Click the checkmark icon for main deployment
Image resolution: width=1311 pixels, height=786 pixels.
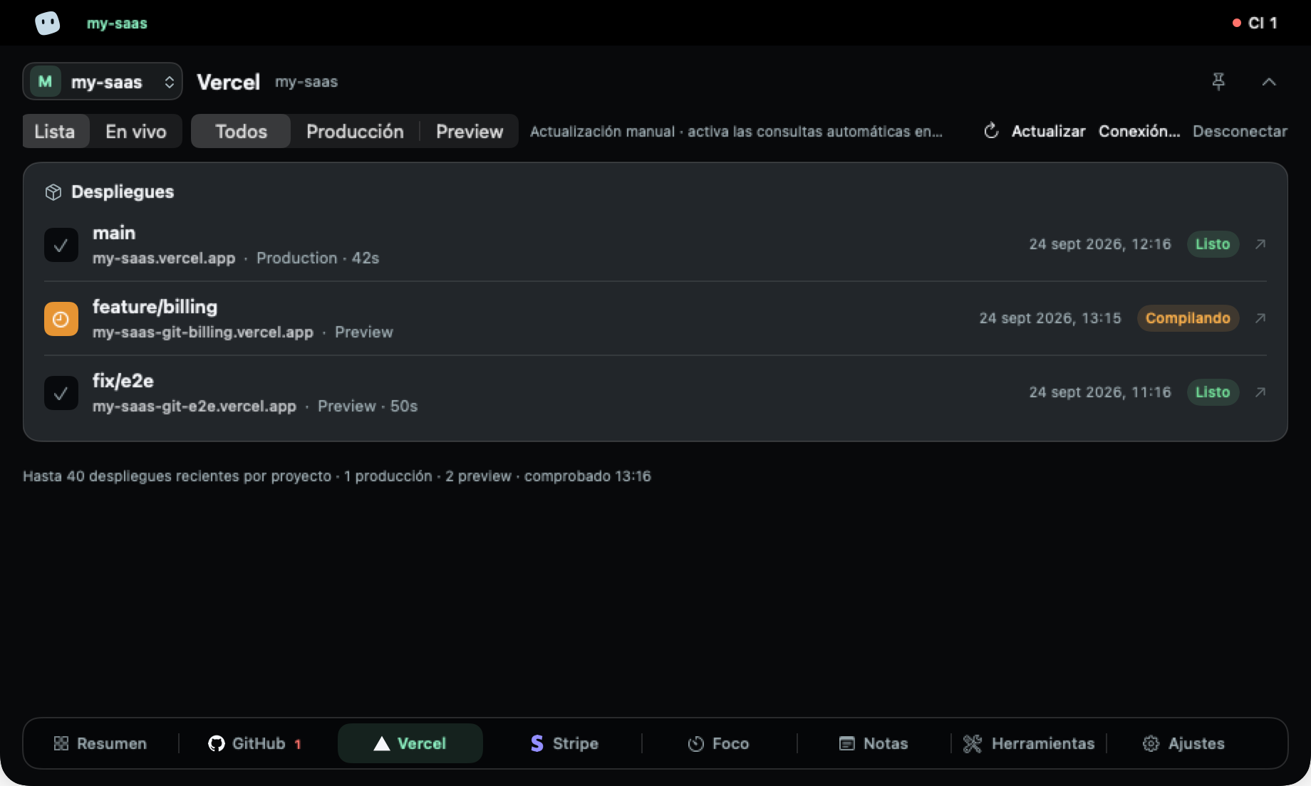[61, 245]
